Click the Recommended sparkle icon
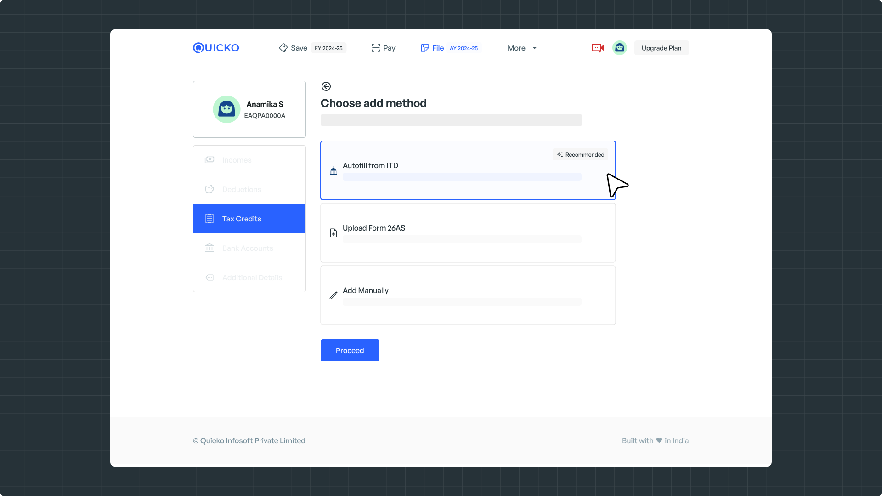The image size is (882, 496). 560,154
